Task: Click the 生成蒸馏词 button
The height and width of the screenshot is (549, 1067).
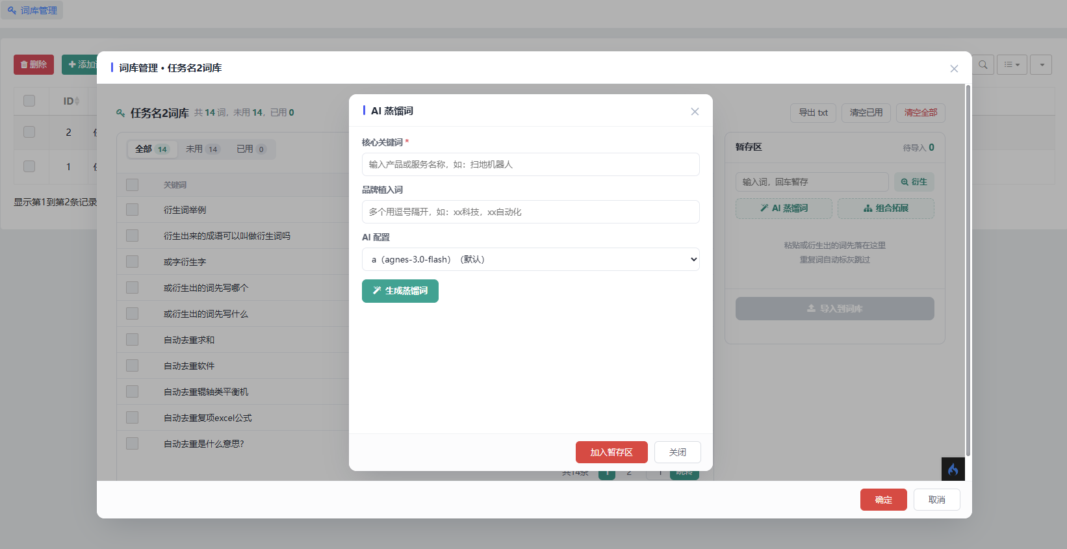Action: 400,291
